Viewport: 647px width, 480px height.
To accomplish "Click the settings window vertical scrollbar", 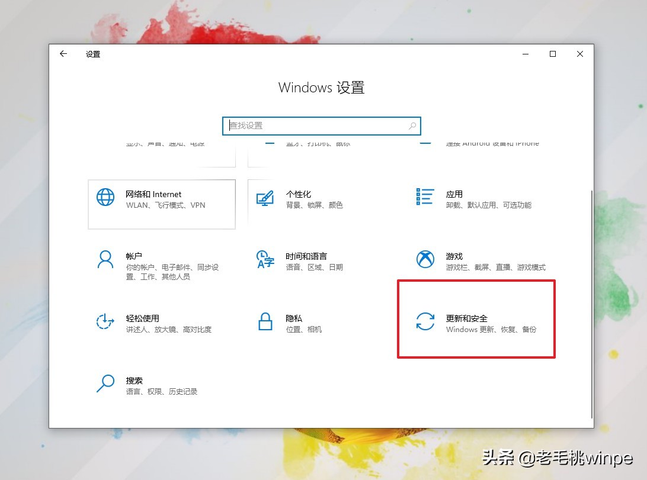I will click(x=592, y=304).
